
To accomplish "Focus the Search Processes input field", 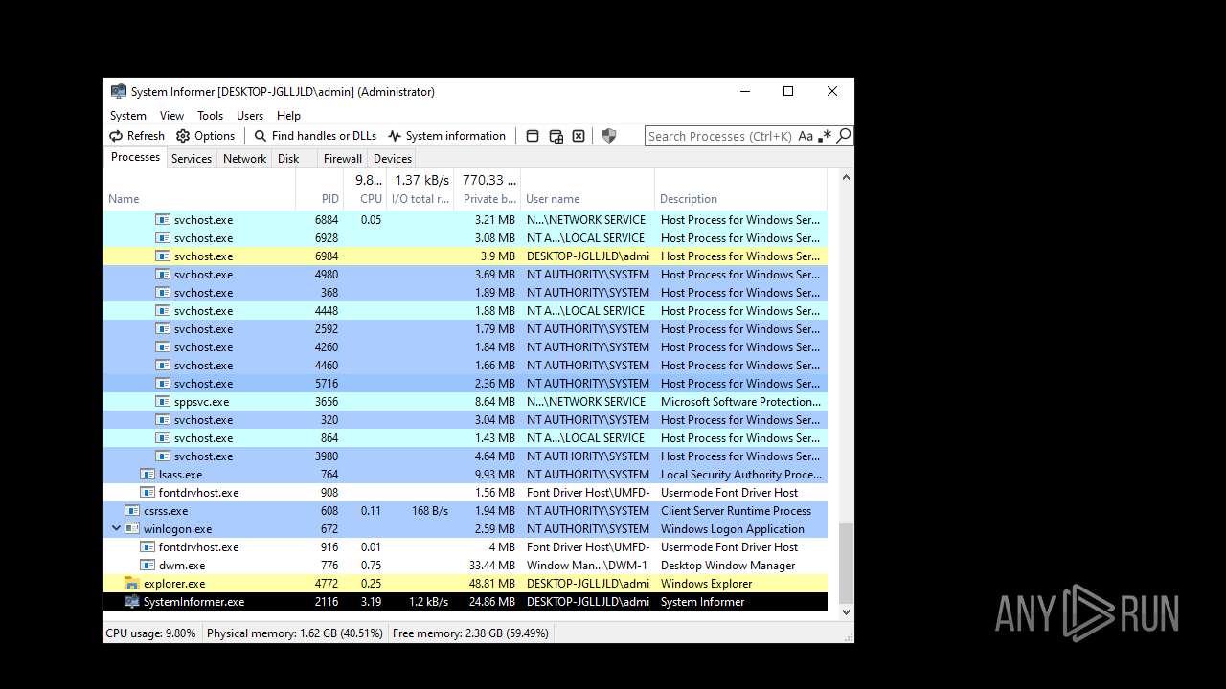I will [x=720, y=136].
